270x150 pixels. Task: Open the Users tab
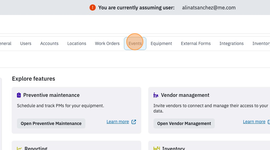[x=26, y=43]
